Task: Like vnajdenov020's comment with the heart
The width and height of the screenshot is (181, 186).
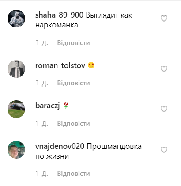Action: coord(164,150)
